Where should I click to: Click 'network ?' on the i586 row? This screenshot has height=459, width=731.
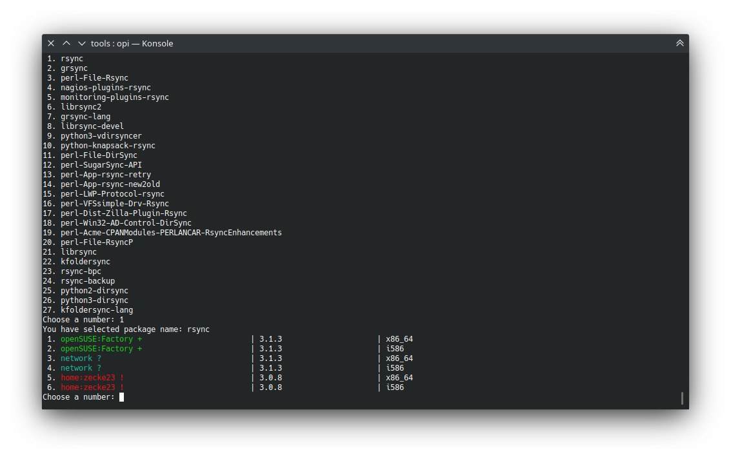point(81,368)
